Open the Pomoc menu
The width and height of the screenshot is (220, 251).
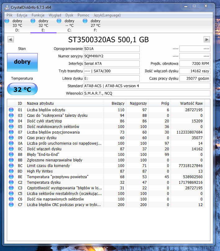83,15
